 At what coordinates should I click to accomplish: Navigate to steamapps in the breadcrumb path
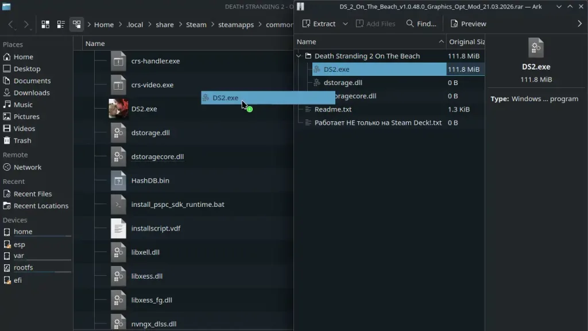236,25
